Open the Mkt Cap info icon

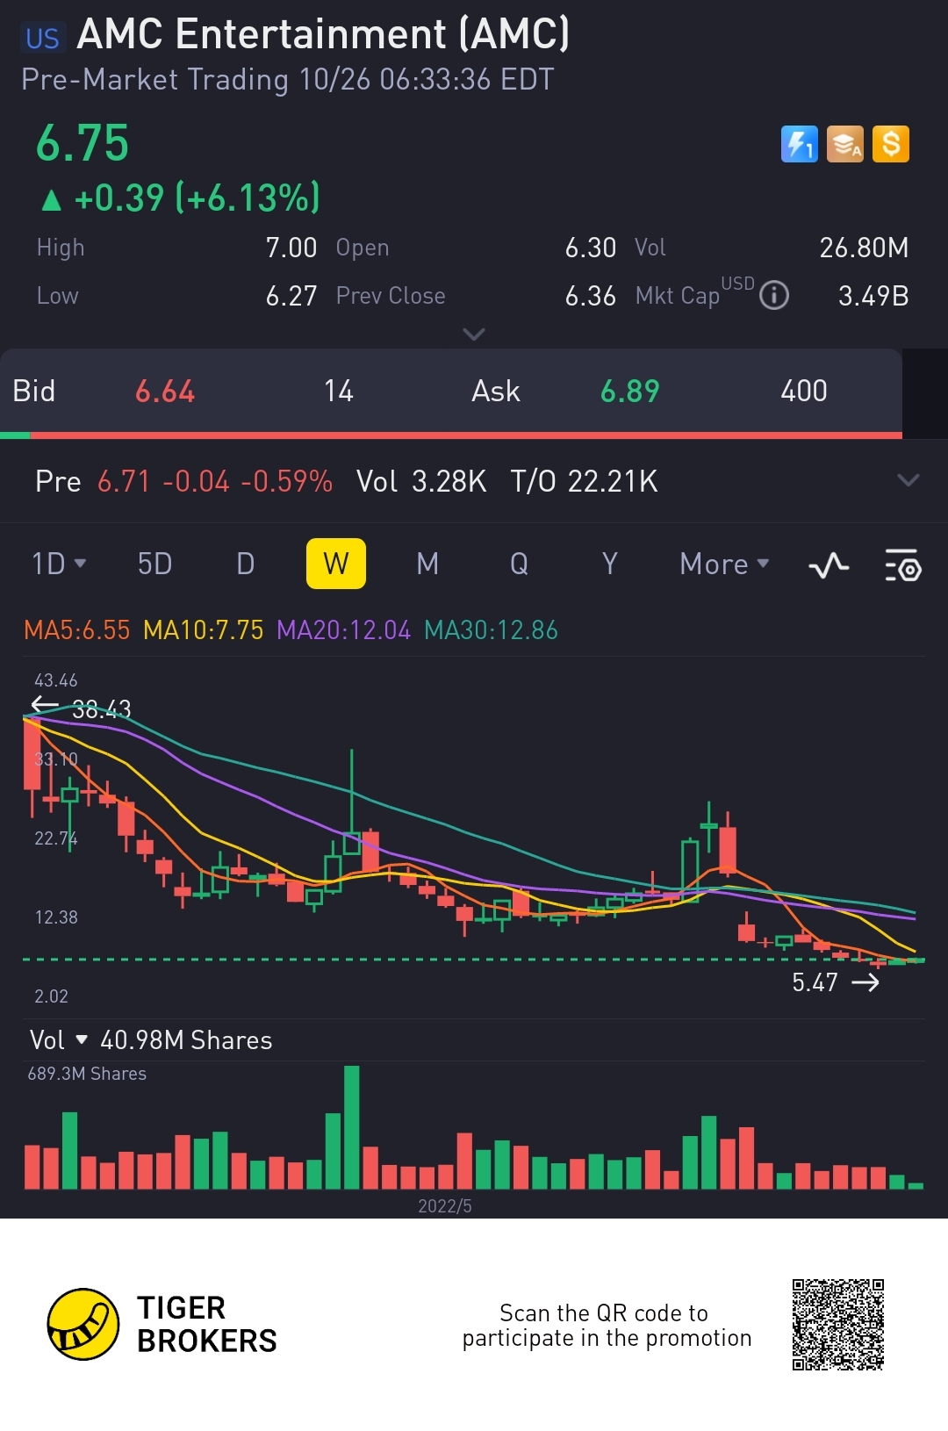pyautogui.click(x=774, y=296)
